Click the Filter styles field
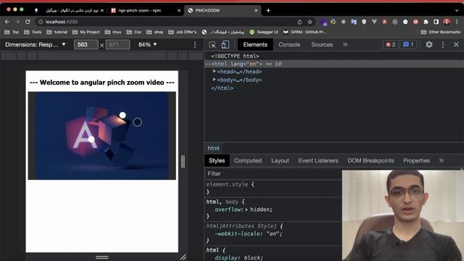Screen dimensions: 464x261 (273, 174)
